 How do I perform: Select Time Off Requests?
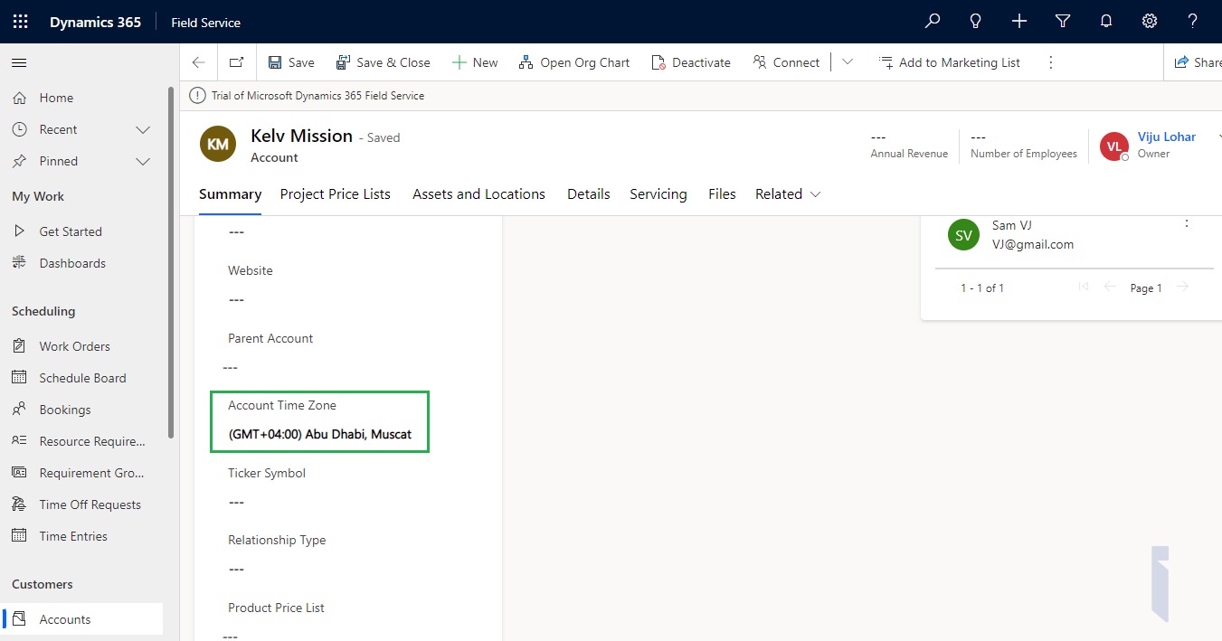pos(90,504)
